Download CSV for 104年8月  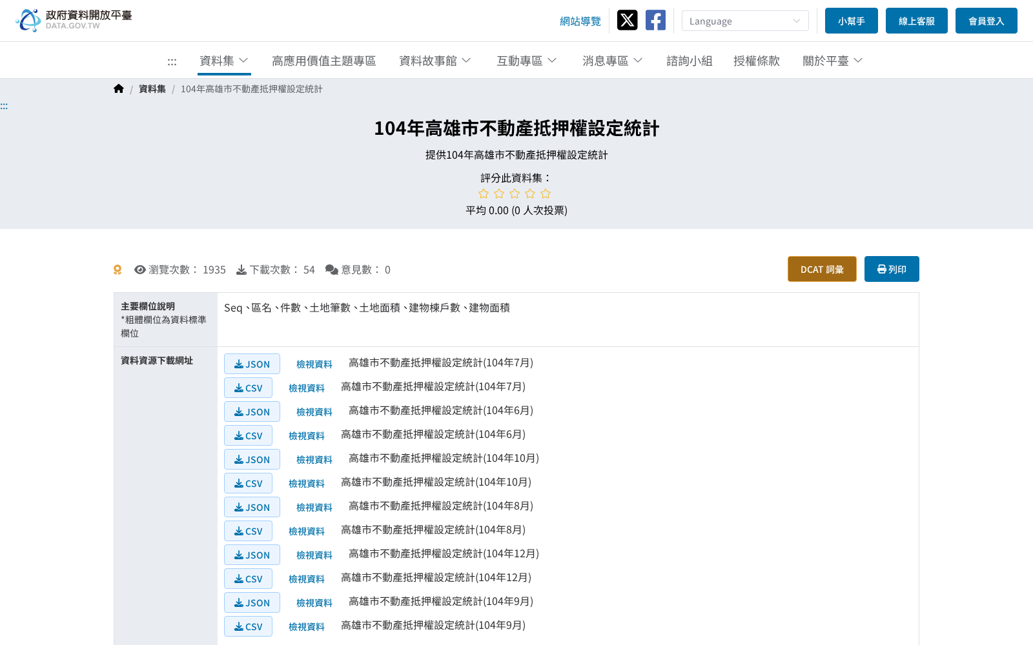tap(248, 531)
